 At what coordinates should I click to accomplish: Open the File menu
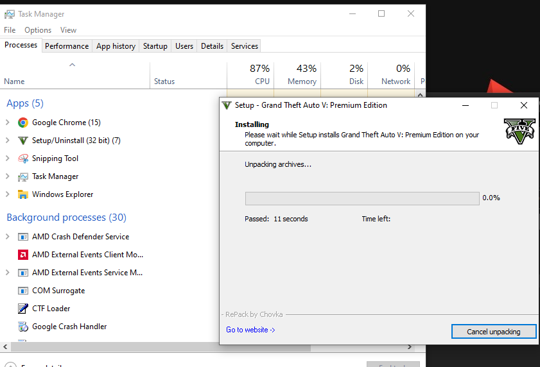click(x=10, y=30)
